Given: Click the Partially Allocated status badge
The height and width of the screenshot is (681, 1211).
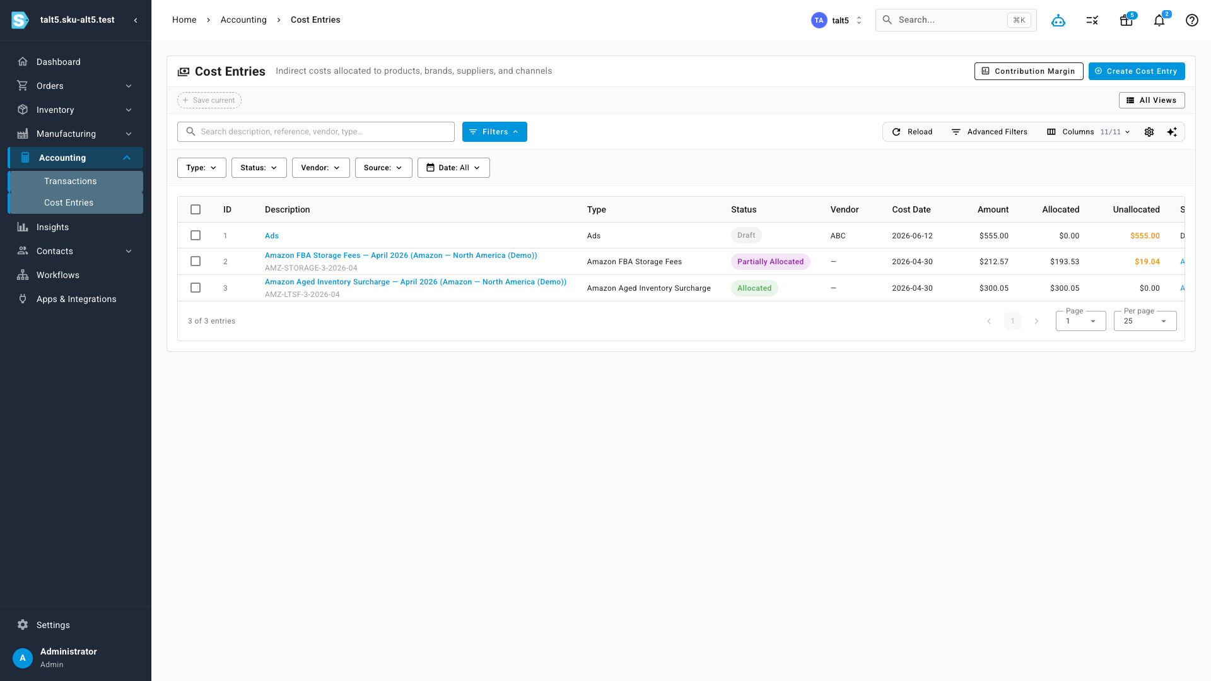Looking at the screenshot, I should 771,262.
